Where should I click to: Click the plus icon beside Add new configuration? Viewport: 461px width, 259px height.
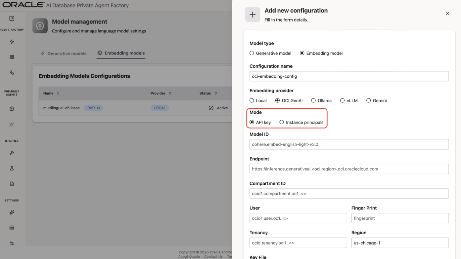tap(253, 15)
